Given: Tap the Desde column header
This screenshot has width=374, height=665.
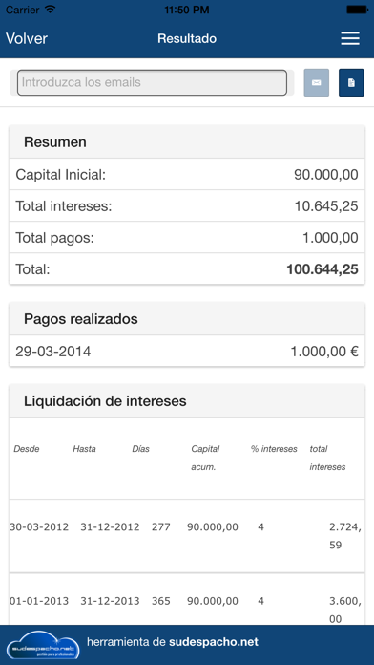Looking at the screenshot, I should pos(27,449).
